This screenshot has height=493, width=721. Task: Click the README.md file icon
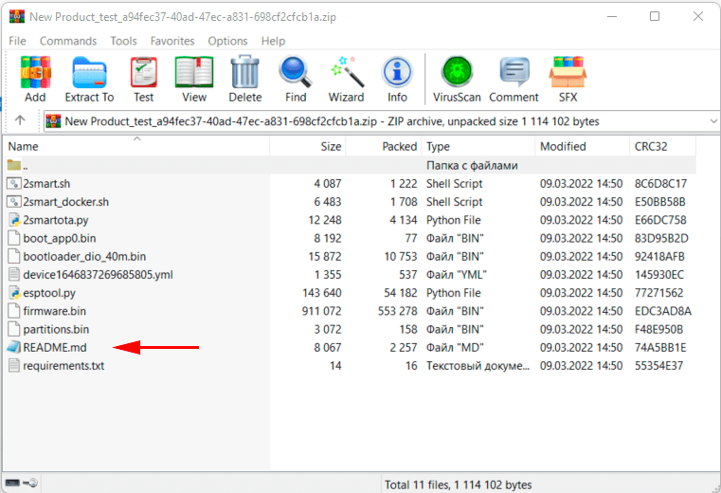click(x=14, y=347)
